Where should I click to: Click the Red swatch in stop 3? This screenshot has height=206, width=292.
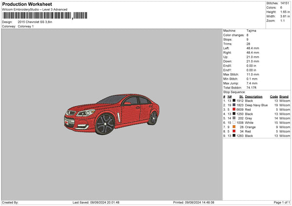click(x=234, y=109)
